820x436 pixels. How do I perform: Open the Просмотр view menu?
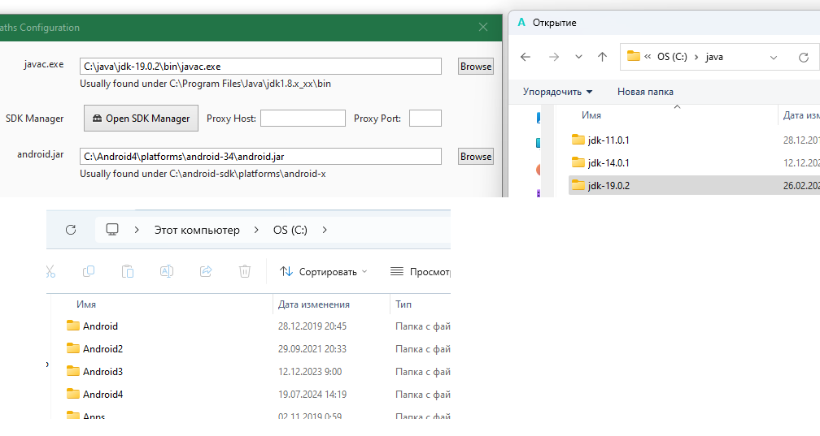click(420, 271)
